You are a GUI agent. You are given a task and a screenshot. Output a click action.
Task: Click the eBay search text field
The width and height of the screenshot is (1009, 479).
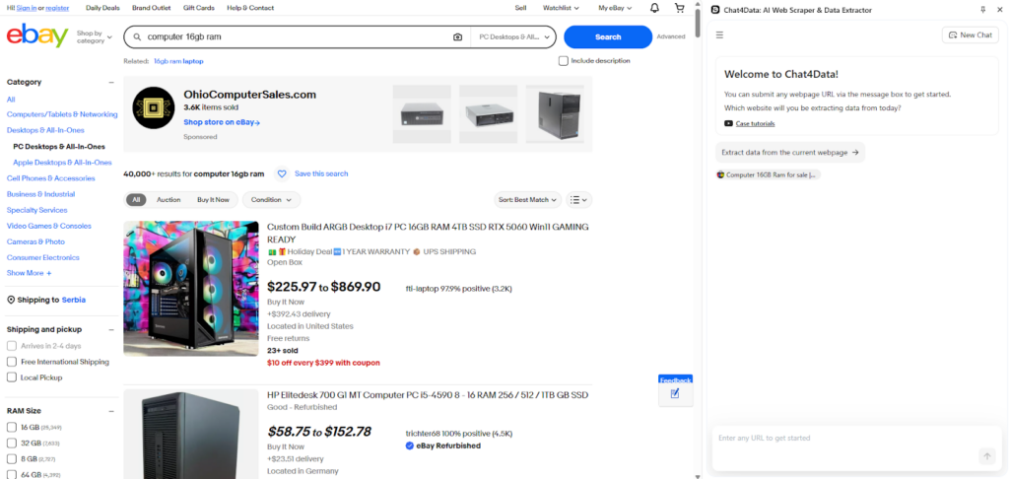point(298,37)
